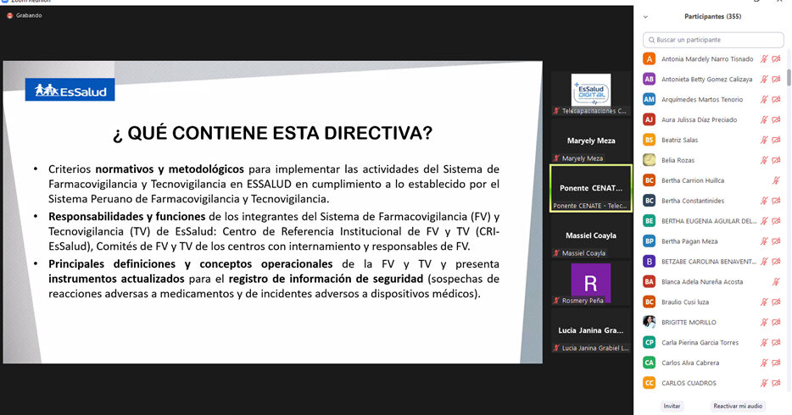This screenshot has width=792, height=415.
Task: Select BC avatar of Braulio Cusi luza
Action: click(649, 302)
